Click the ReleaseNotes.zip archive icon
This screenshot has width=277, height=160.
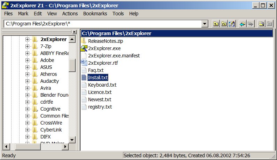pyautogui.click(x=84, y=41)
